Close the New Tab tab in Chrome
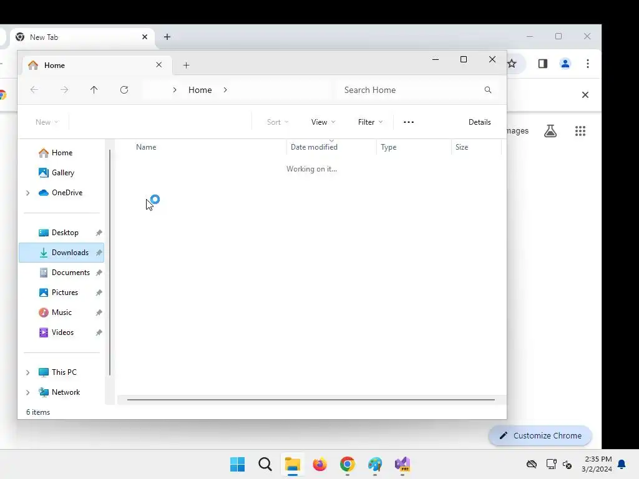 (x=145, y=37)
